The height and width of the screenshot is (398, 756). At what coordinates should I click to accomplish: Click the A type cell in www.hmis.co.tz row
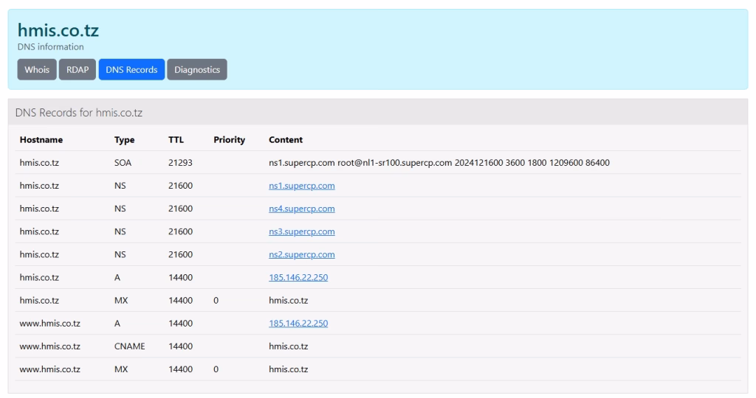click(x=117, y=324)
